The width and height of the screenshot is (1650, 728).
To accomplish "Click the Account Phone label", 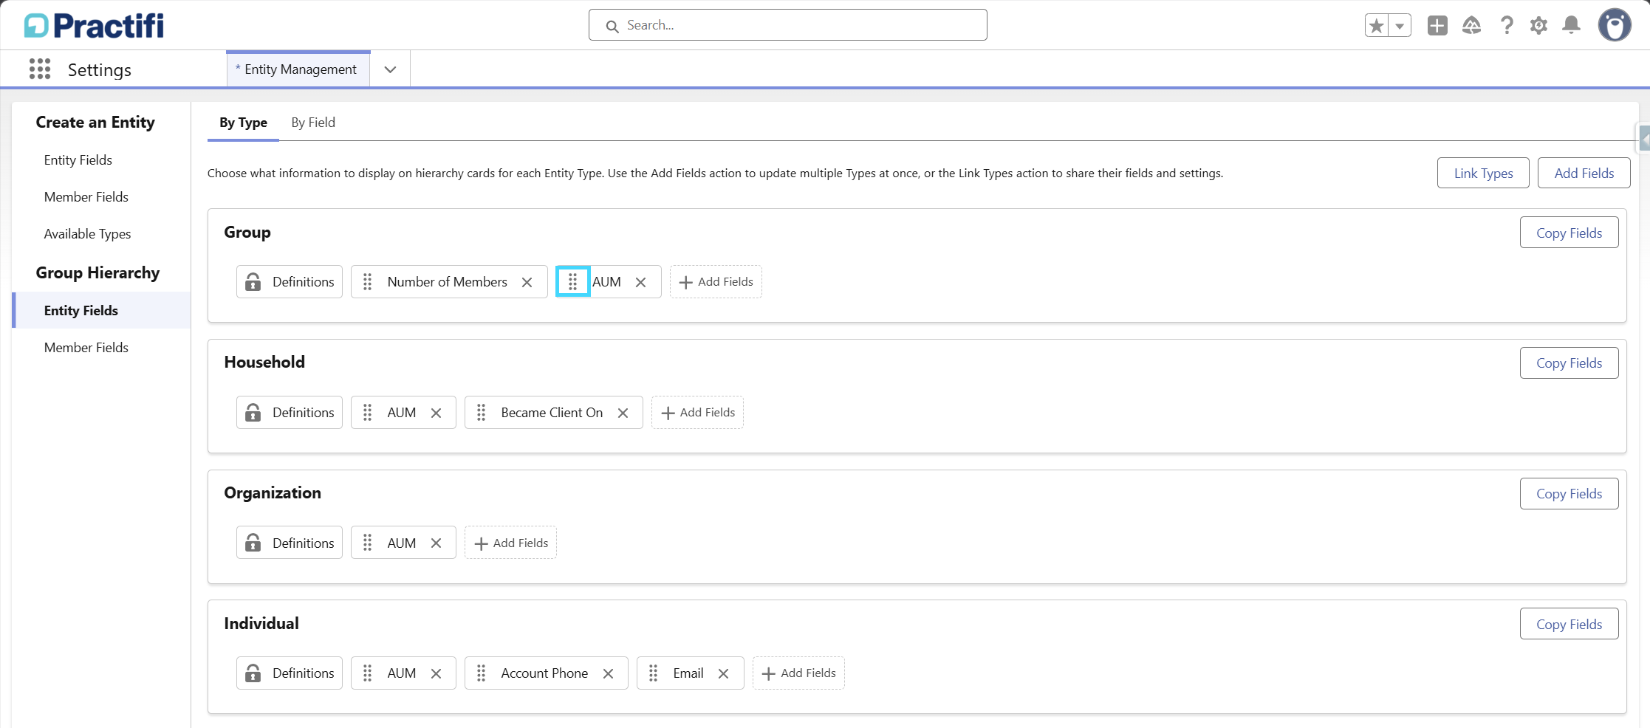I will click(x=544, y=673).
